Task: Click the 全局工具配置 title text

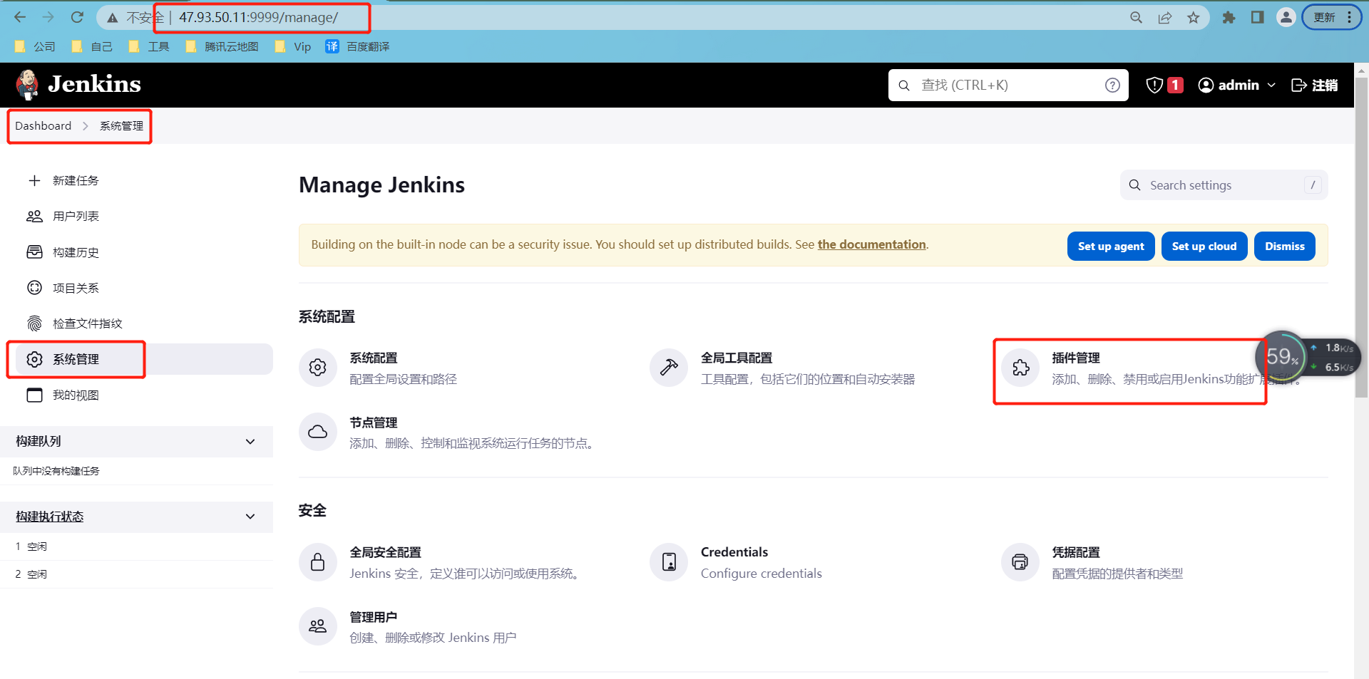Action: coord(736,358)
